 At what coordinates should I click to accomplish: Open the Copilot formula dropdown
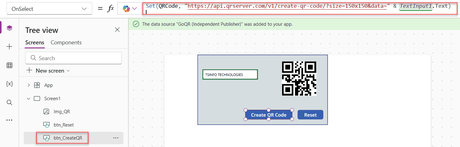pyautogui.click(x=130, y=9)
